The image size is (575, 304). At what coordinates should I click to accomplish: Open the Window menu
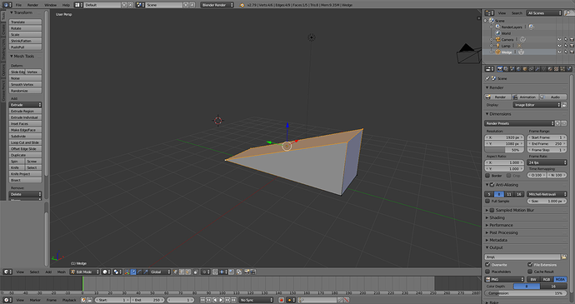tap(50, 5)
